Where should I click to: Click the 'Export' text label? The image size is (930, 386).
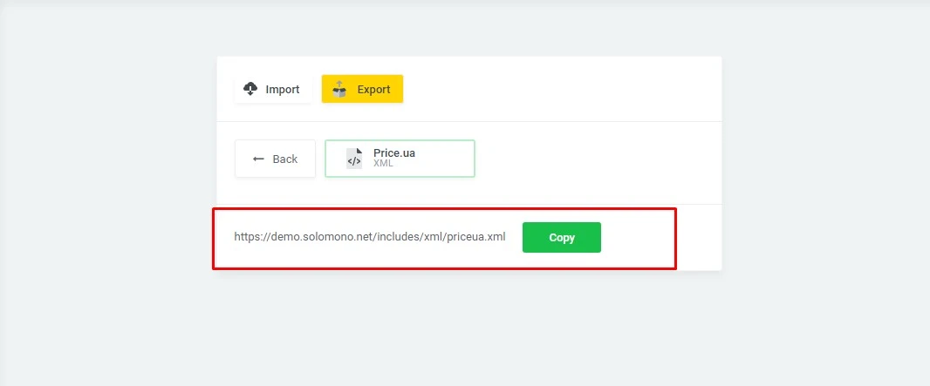point(373,90)
